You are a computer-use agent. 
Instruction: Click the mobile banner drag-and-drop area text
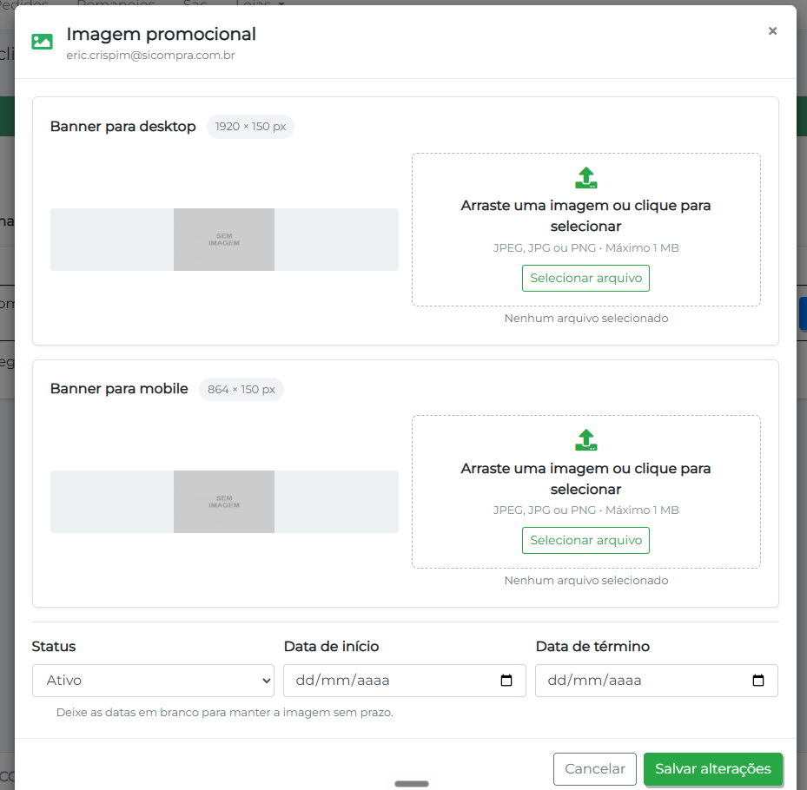click(x=585, y=478)
